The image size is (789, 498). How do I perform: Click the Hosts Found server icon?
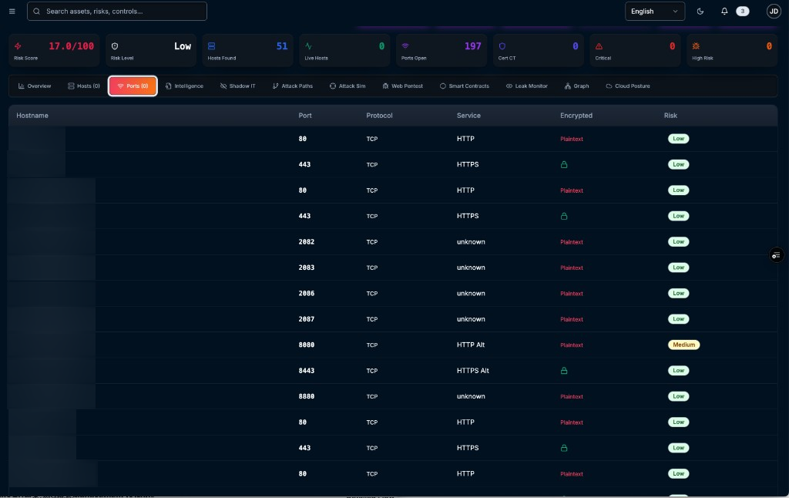211,46
